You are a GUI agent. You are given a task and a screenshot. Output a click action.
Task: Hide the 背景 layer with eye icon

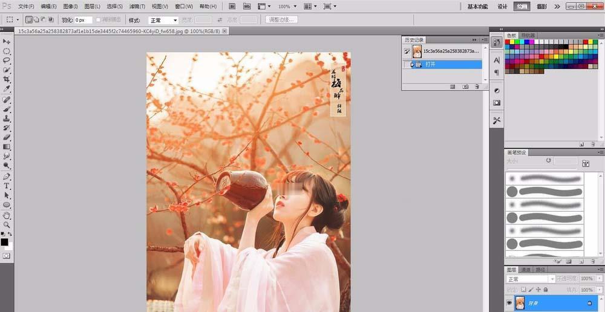point(509,302)
